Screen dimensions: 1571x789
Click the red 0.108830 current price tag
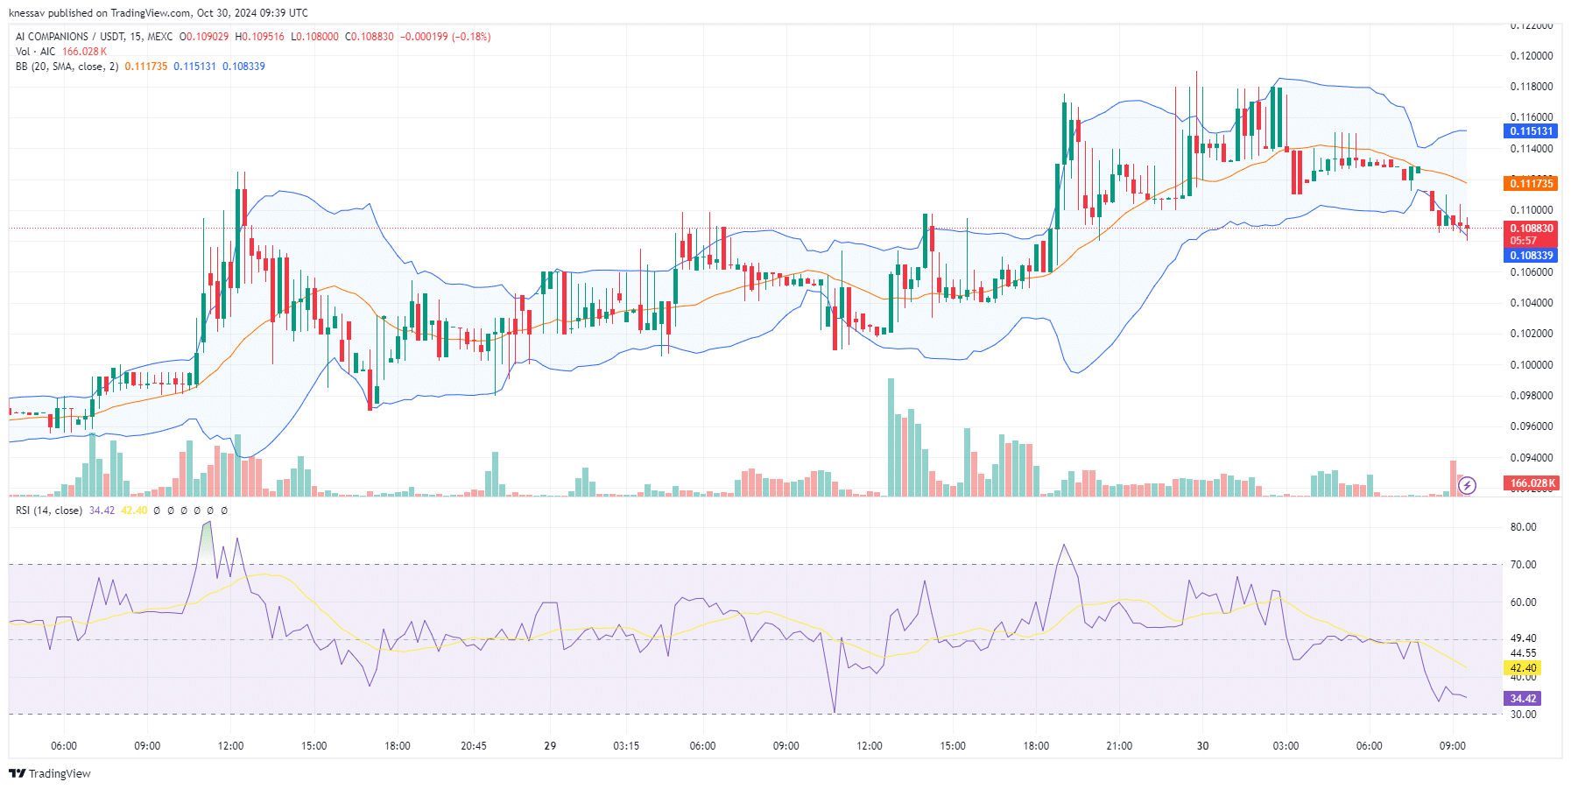(x=1531, y=229)
